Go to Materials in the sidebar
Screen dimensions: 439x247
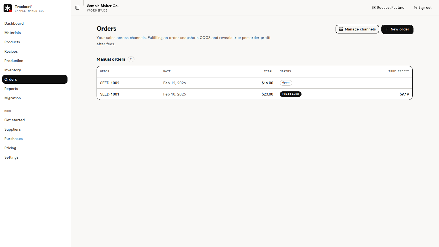35,33
